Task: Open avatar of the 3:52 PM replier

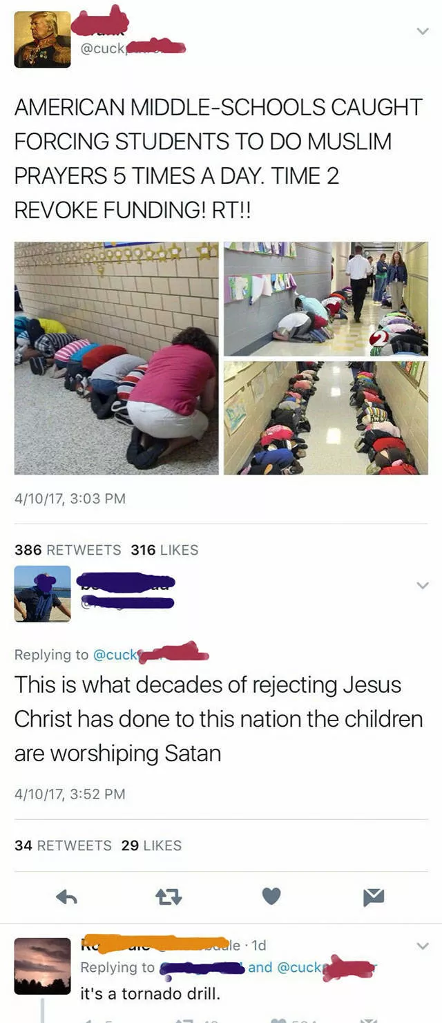Action: pos(42,594)
